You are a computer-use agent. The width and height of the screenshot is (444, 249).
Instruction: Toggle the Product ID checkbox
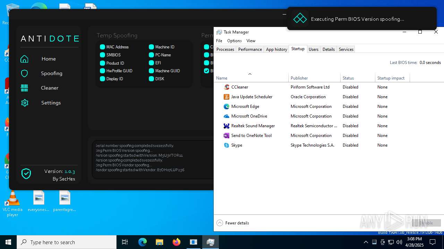102,63
